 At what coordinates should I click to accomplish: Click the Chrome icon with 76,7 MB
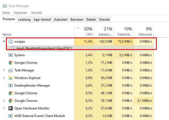click(11, 101)
